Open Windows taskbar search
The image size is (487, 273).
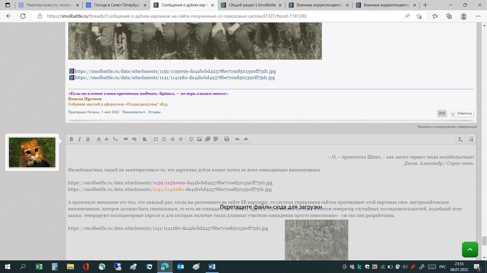(23, 267)
